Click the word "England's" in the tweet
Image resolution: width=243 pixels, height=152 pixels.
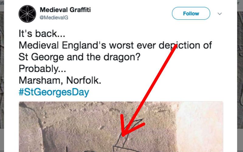click(92, 45)
